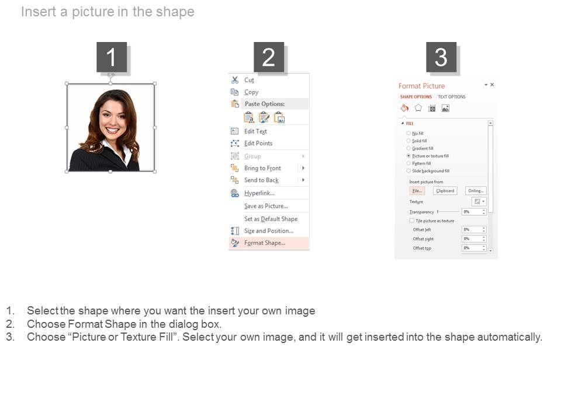Click the File... button
The image size is (561, 420).
click(417, 191)
